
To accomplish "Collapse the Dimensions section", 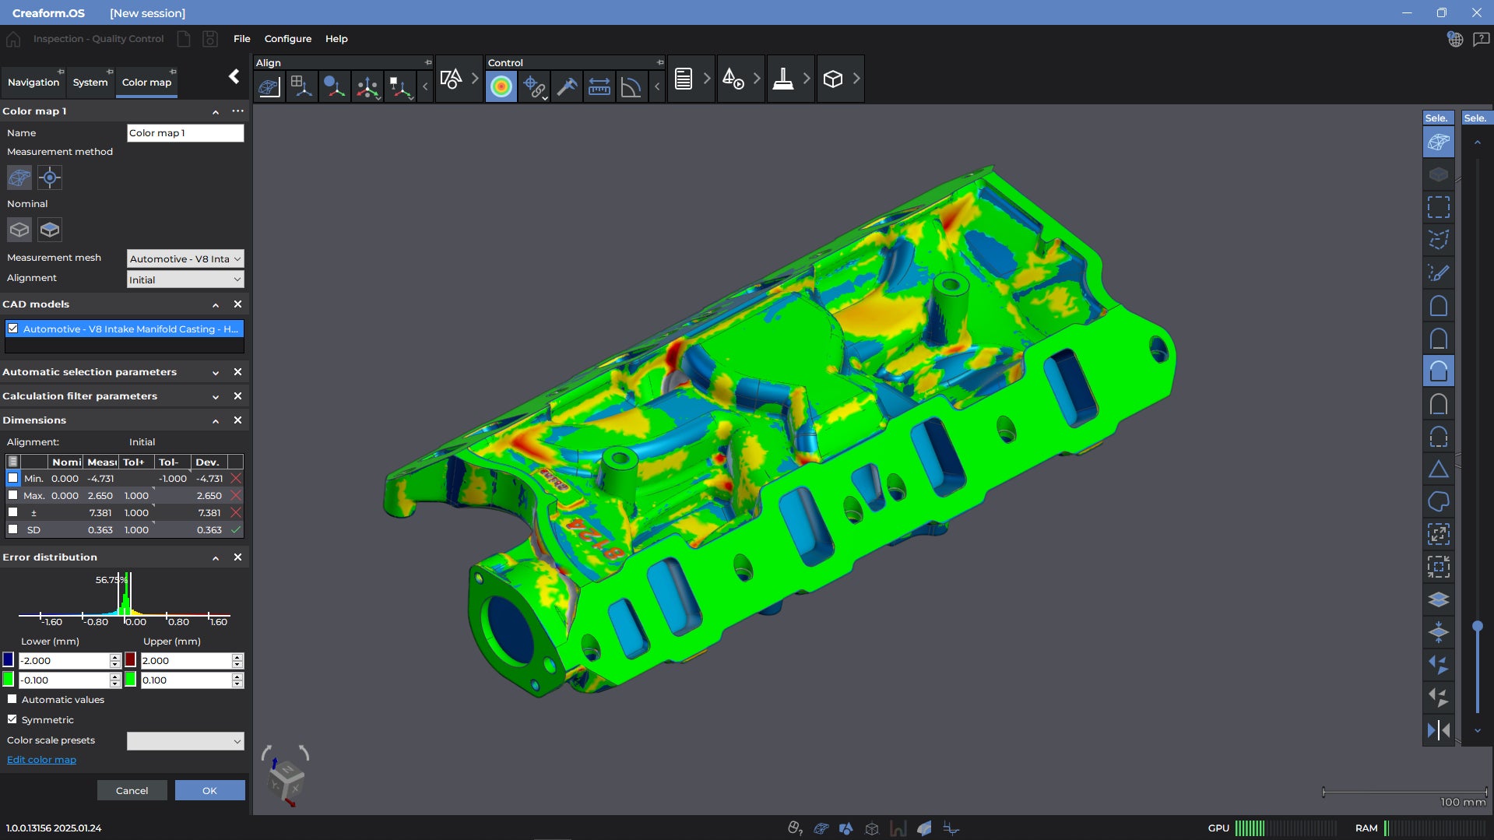I will tap(216, 420).
